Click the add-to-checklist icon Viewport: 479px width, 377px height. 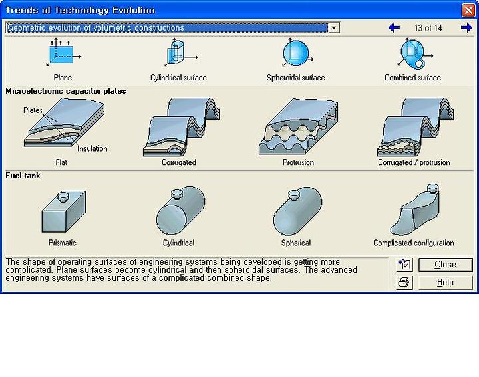coord(404,265)
